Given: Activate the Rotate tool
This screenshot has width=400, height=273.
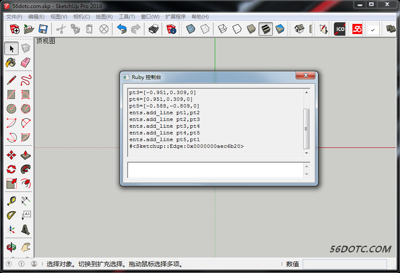Looking at the screenshot, I should pos(11,169).
